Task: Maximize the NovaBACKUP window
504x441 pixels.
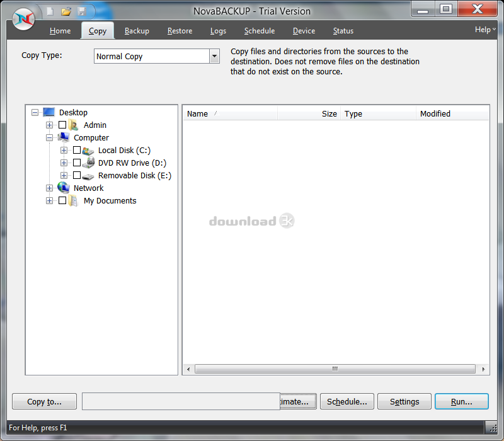Action: [446, 9]
